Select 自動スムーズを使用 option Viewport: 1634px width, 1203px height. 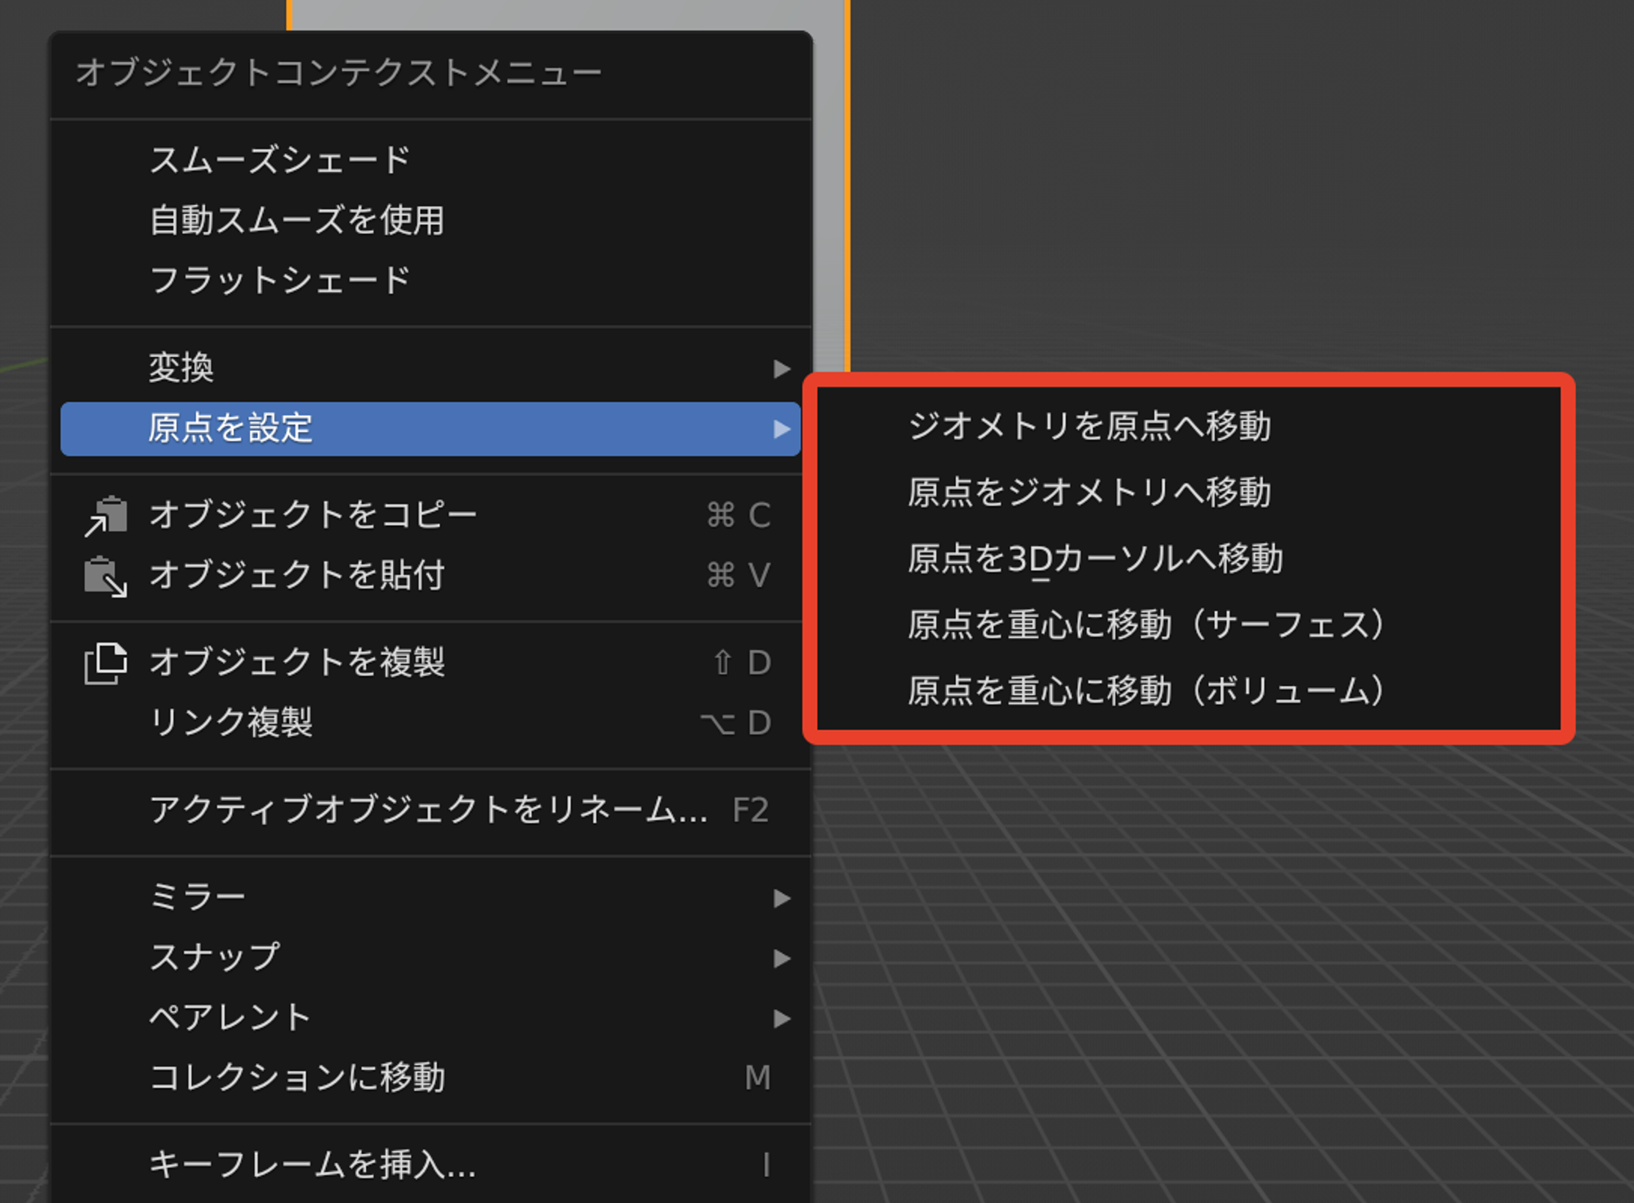tap(431, 221)
